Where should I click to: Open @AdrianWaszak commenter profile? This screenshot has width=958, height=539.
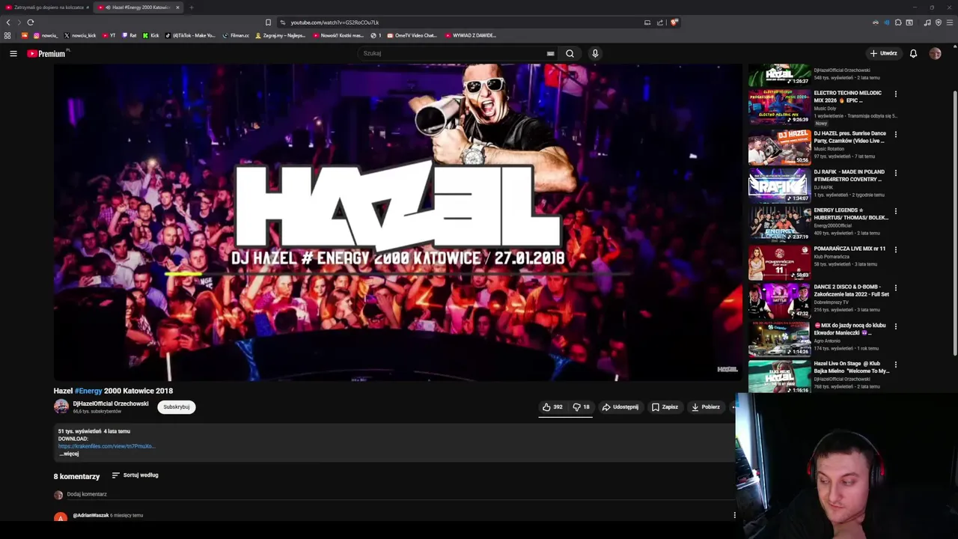click(91, 515)
